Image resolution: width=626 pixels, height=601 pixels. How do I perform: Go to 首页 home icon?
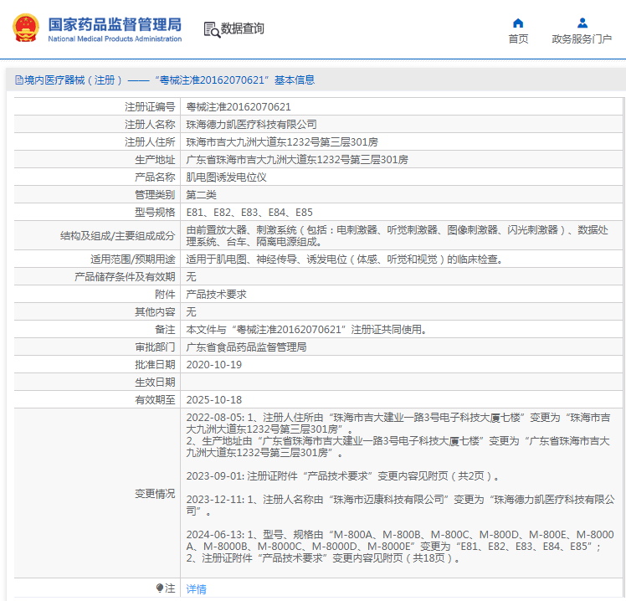(x=518, y=23)
